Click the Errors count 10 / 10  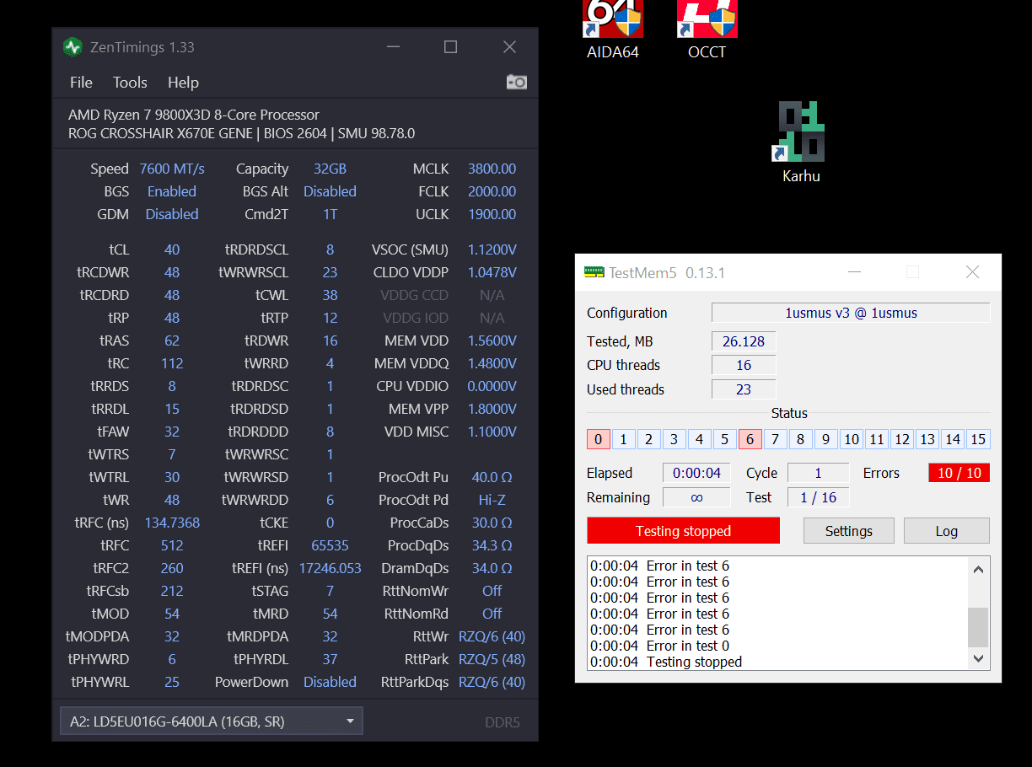coord(959,473)
